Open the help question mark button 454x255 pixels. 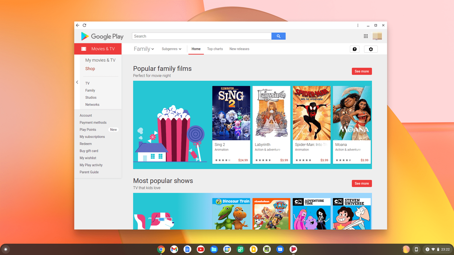[x=355, y=49]
